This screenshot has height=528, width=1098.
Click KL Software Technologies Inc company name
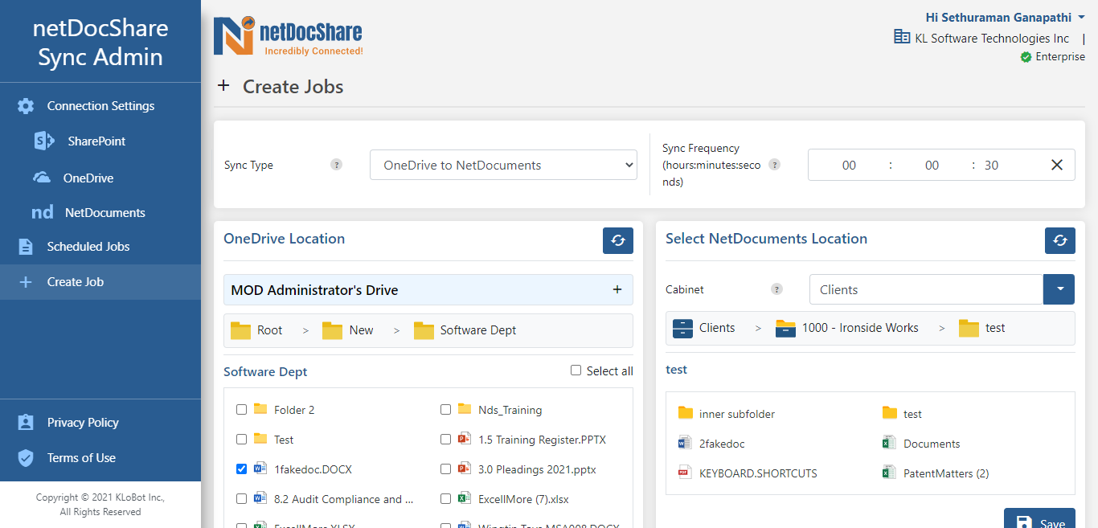(x=992, y=38)
